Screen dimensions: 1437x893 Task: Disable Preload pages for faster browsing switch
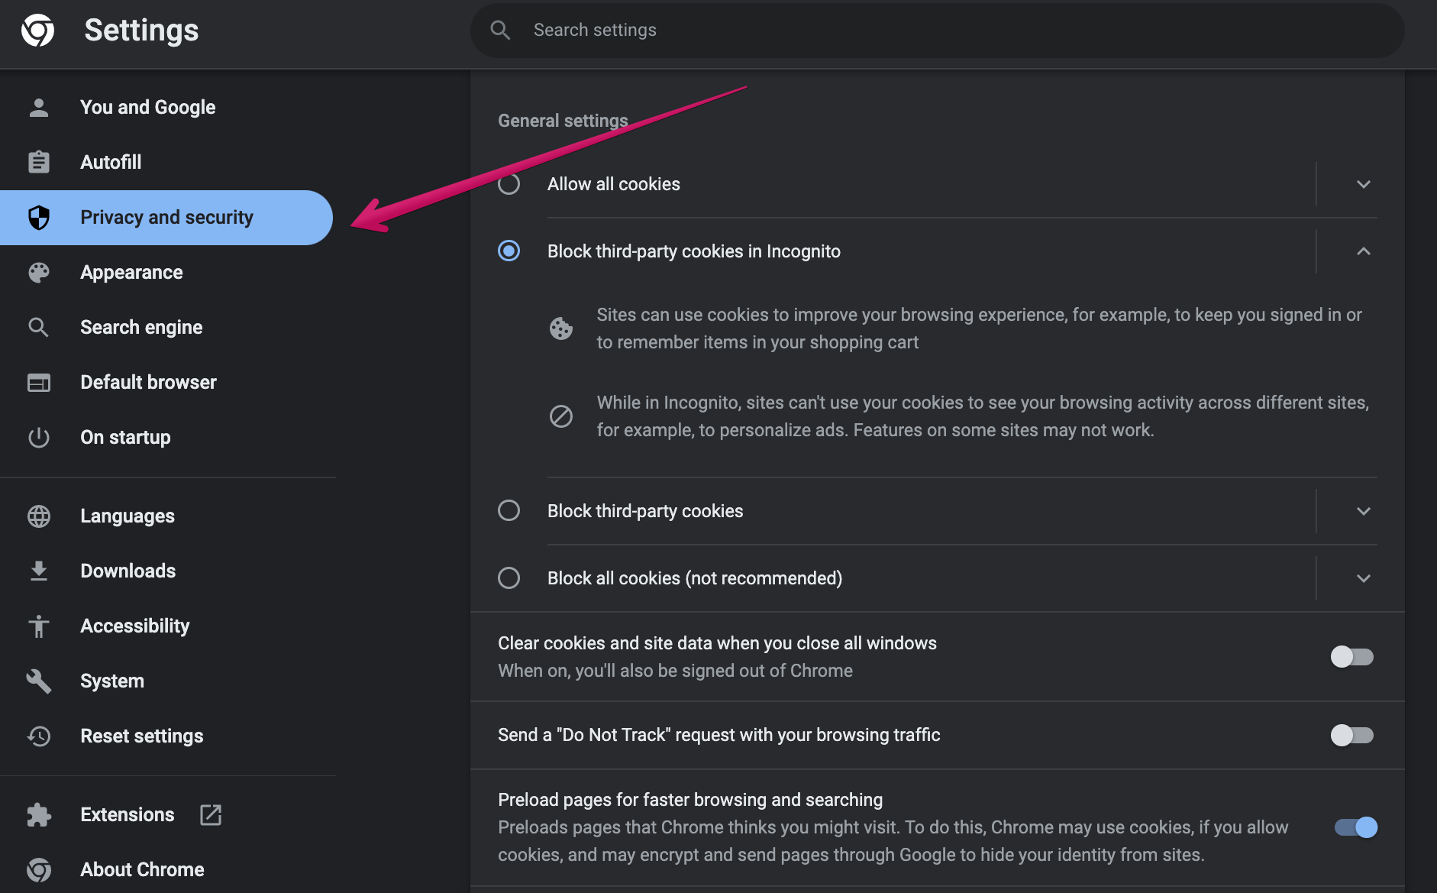(1356, 827)
